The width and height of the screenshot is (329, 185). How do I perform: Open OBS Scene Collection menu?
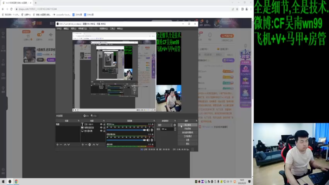(104, 28)
